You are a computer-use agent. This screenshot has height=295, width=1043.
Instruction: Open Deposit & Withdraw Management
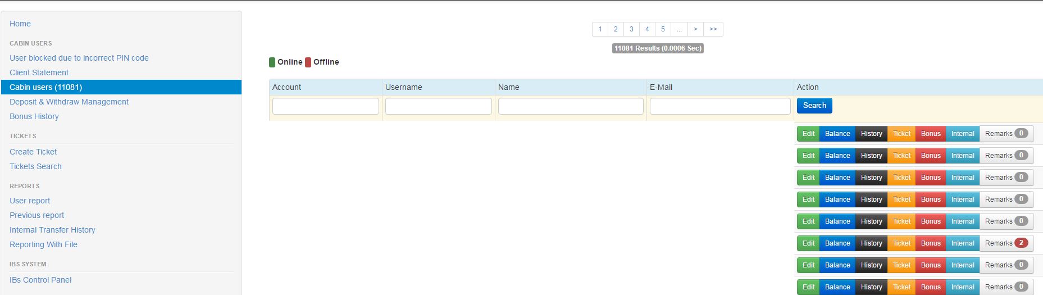click(69, 102)
